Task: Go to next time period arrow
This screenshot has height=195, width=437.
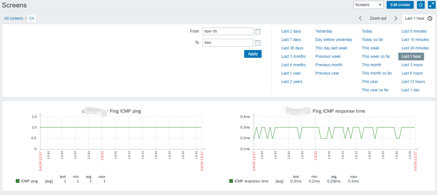Action: click(x=396, y=18)
